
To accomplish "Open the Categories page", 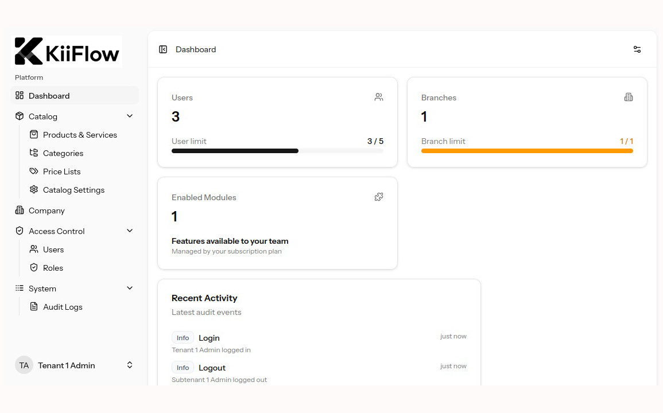I will point(63,153).
